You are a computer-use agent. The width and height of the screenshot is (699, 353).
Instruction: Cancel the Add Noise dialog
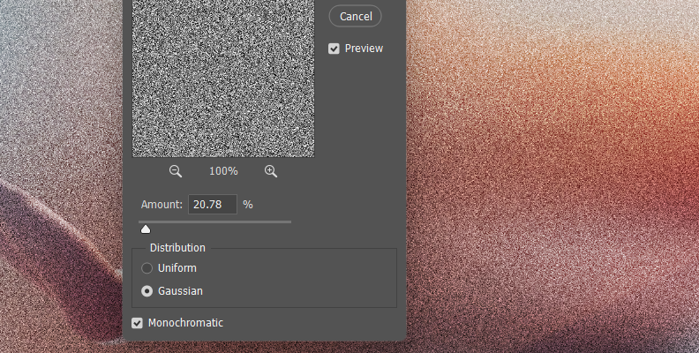click(355, 16)
